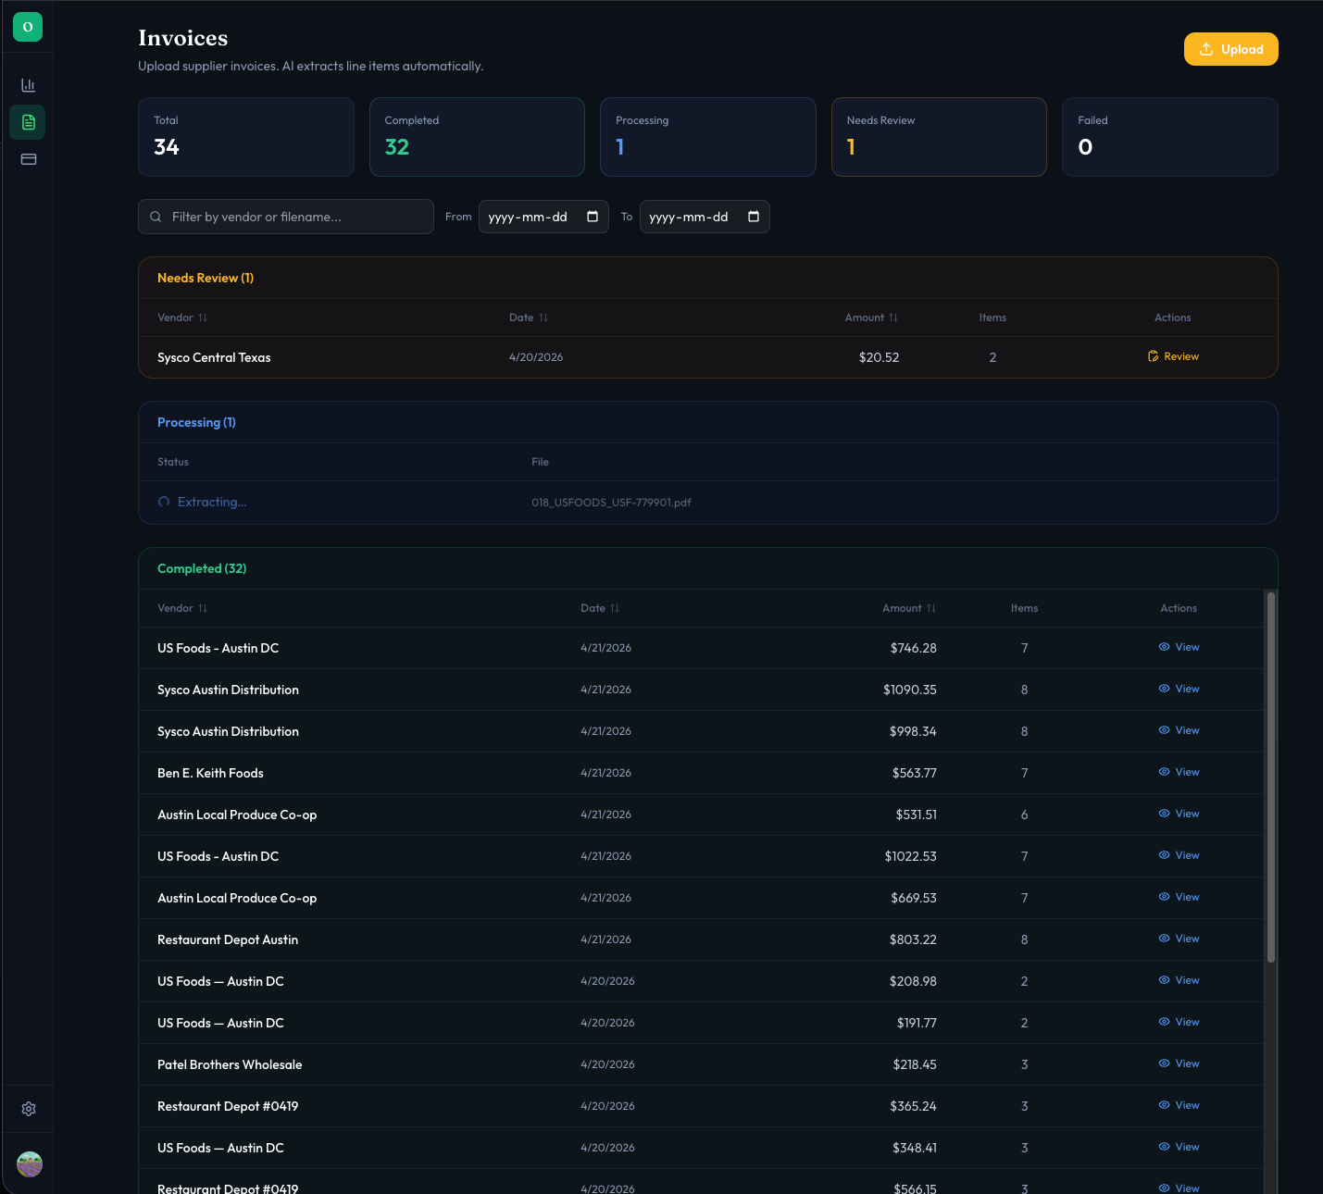This screenshot has width=1323, height=1194.
Task: Select the $803.22 amount cell
Action: coord(913,939)
